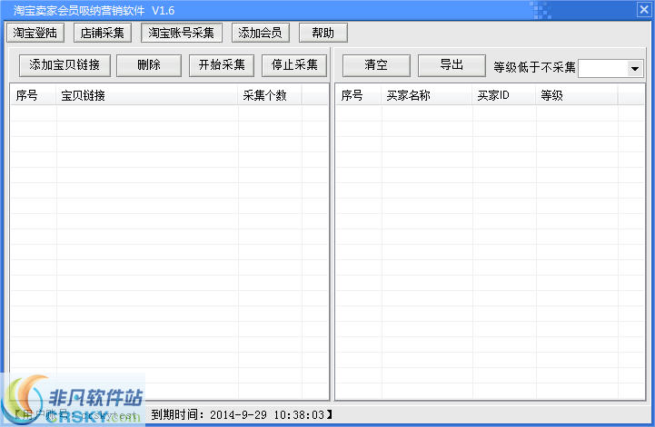Click the 宝贝链接 column header
655x427 pixels.
(x=146, y=95)
